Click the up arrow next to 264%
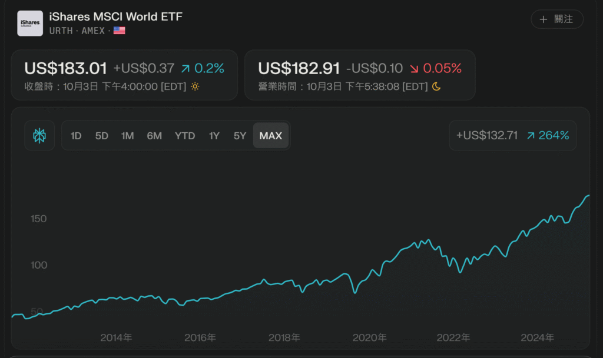This screenshot has height=358, width=603. click(531, 135)
